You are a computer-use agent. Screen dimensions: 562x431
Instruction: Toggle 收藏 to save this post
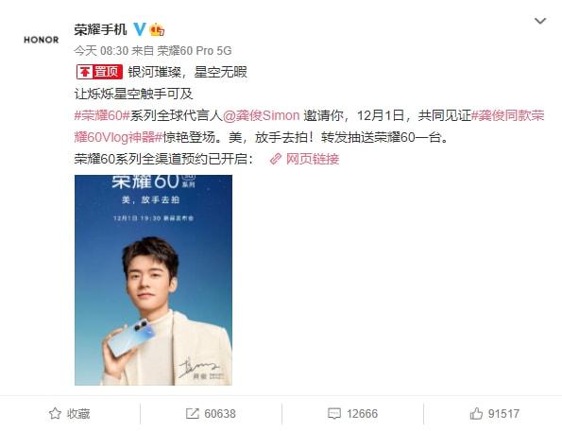pyautogui.click(x=70, y=413)
